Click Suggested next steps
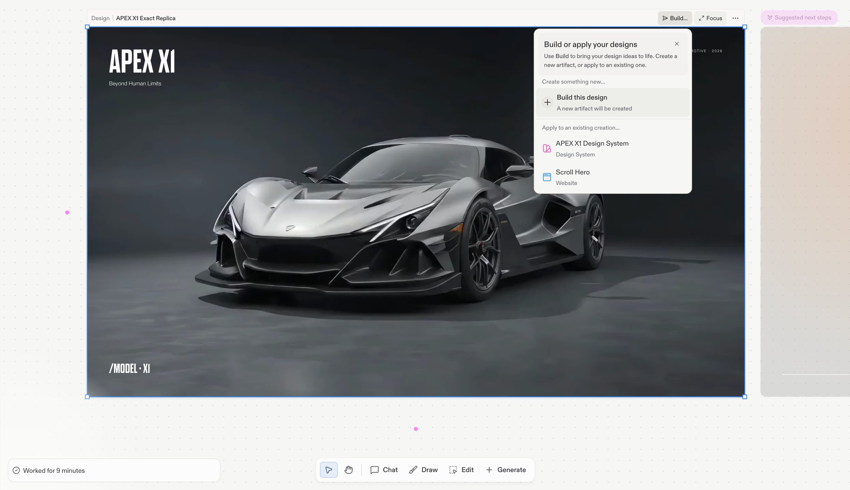 pos(799,17)
